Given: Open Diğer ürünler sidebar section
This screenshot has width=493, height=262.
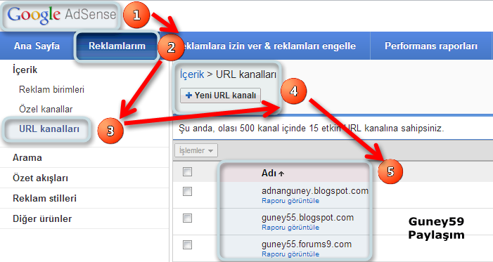Looking at the screenshot, I should click(42, 218).
